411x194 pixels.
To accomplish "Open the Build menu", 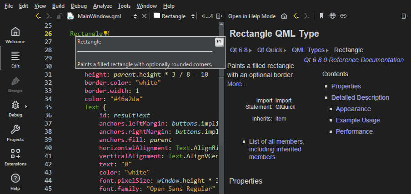I will click(x=58, y=6).
